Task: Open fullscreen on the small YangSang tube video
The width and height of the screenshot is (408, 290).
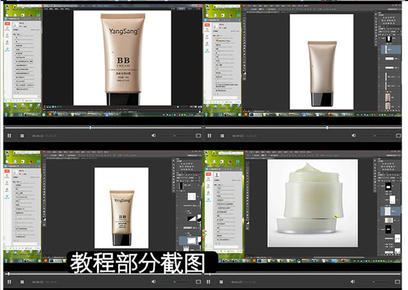Action: (x=198, y=282)
